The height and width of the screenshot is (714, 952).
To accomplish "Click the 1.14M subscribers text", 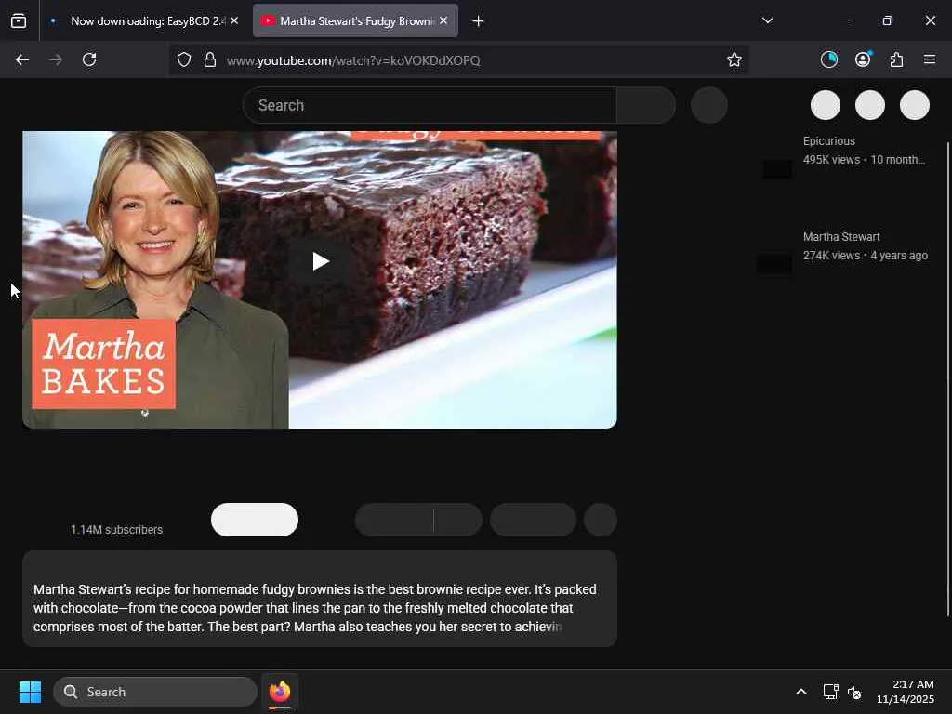I will [x=116, y=529].
